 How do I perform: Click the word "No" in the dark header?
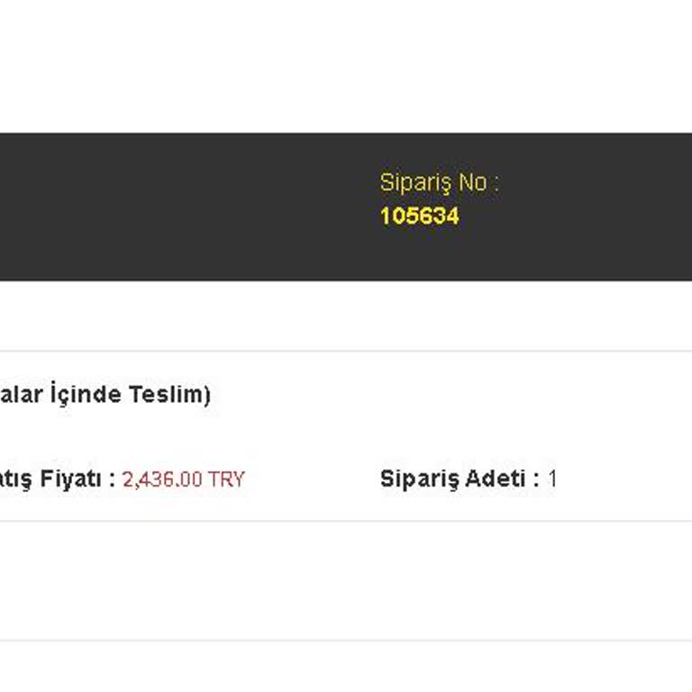tap(472, 182)
